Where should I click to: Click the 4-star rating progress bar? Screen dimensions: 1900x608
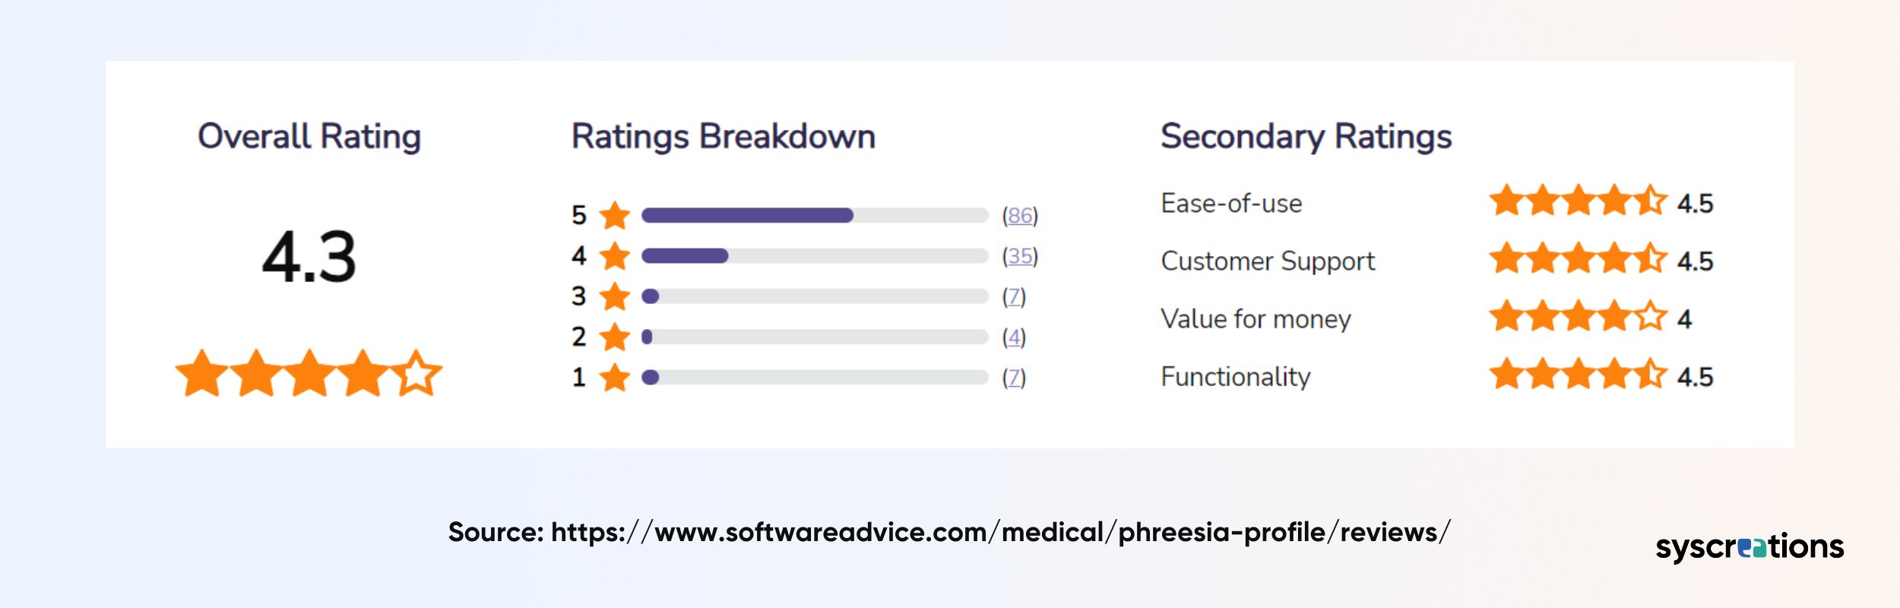point(815,255)
